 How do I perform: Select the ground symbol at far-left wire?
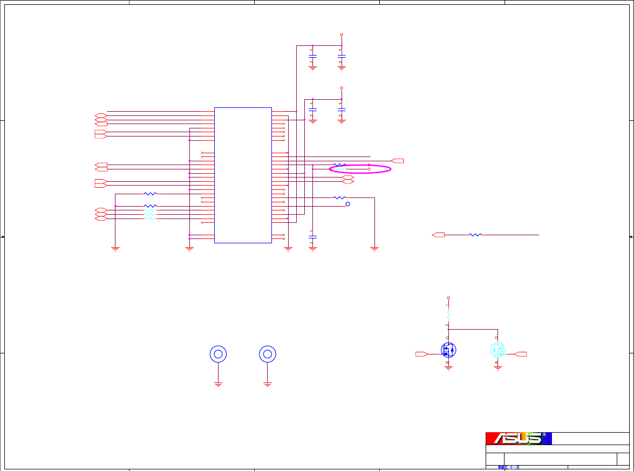[x=115, y=249]
